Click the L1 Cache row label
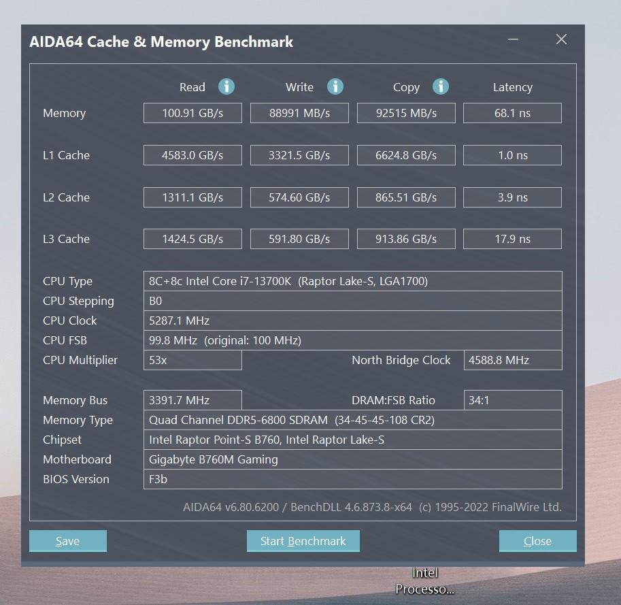Viewport: 621px width, 605px height. coord(66,155)
